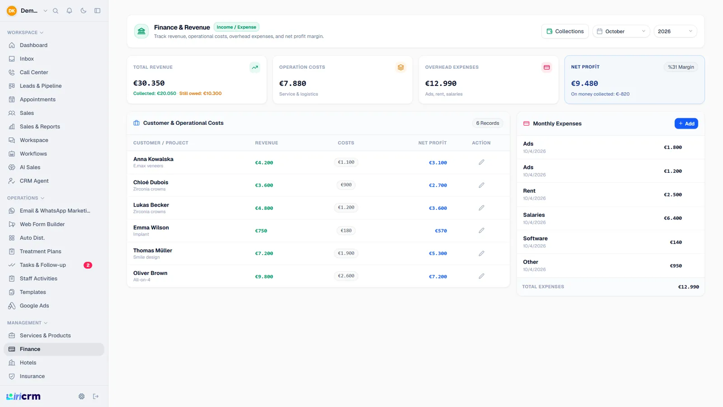Click the %31 Margin badge
The width and height of the screenshot is (723, 407).
pyautogui.click(x=681, y=67)
